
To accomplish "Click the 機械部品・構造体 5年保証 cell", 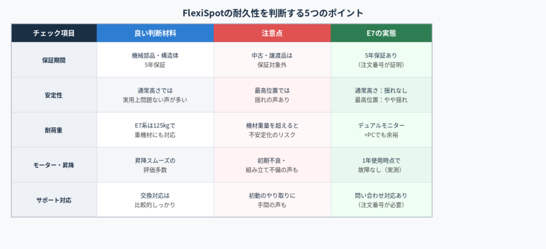I will point(155,60).
